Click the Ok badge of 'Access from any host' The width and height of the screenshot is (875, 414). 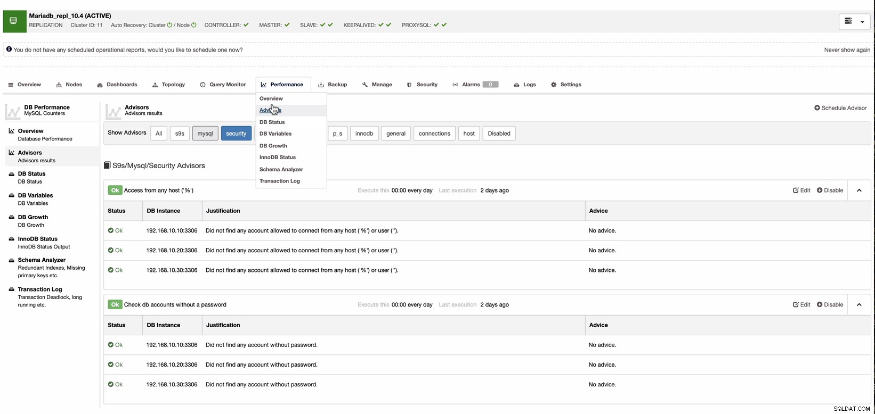[x=115, y=191]
